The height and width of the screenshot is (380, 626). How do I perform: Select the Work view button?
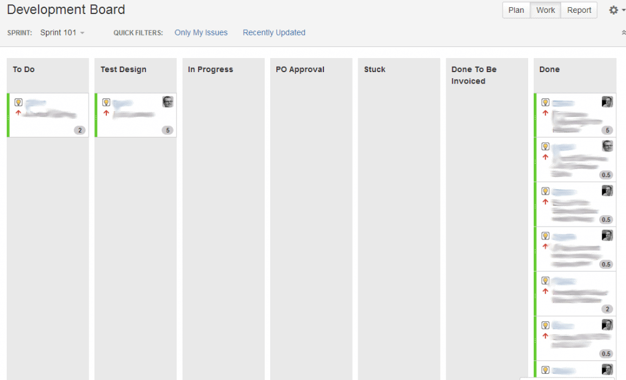coord(545,10)
